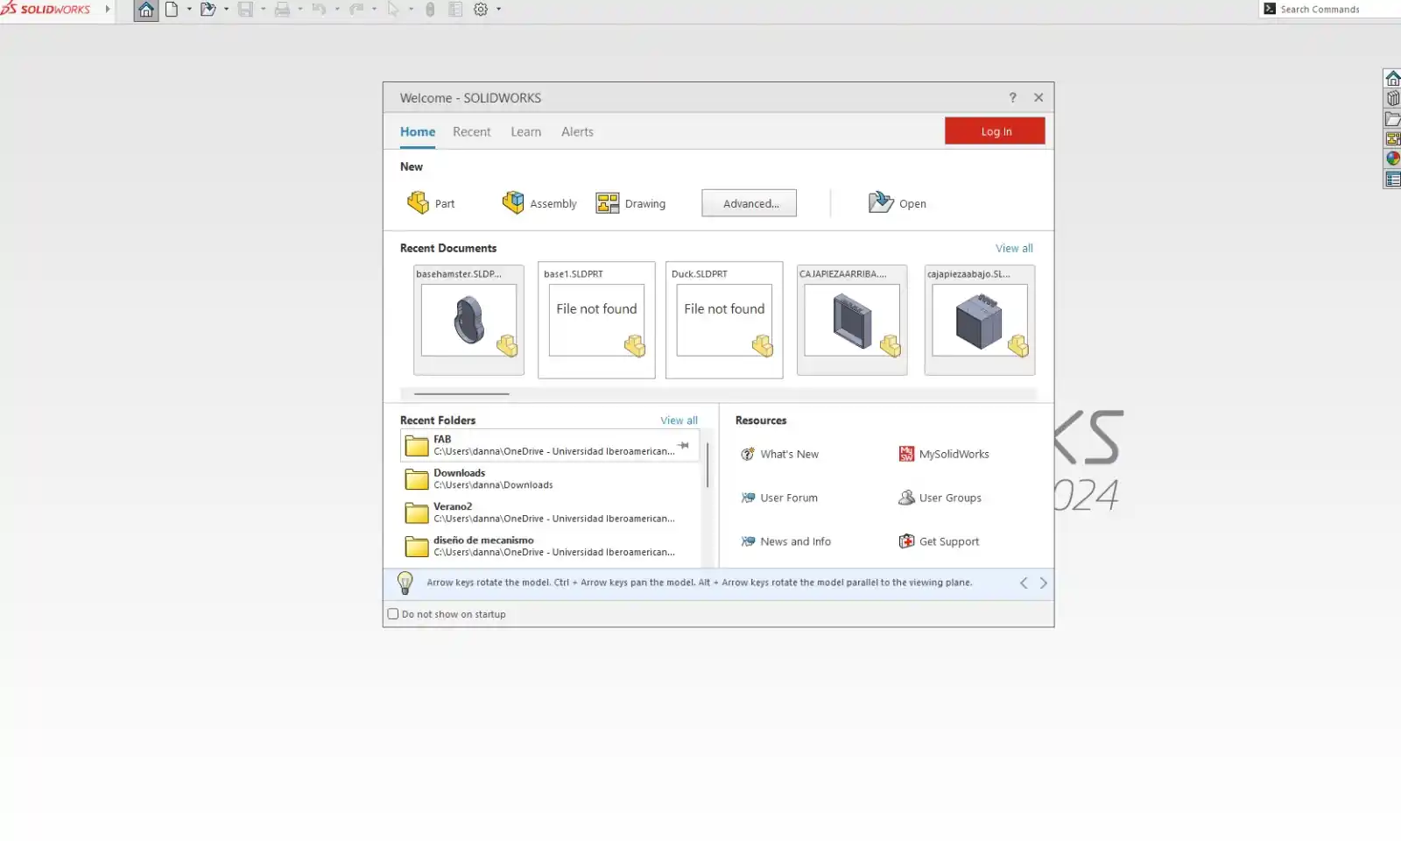The height and width of the screenshot is (841, 1401).
Task: Open the News and Info resource link
Action: 785,541
